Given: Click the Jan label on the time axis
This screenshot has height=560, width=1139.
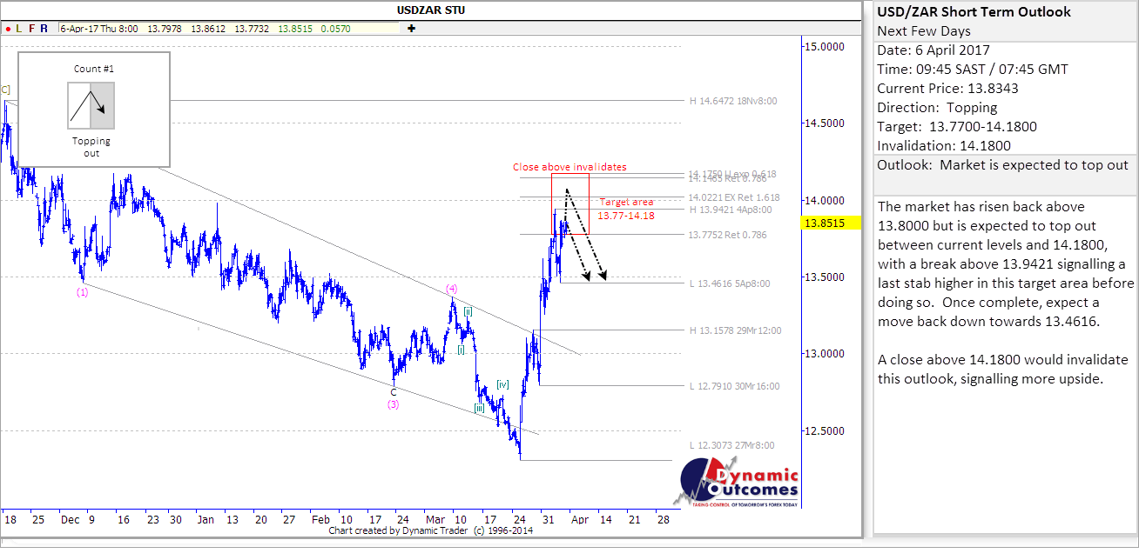Looking at the screenshot, I should coord(206,519).
